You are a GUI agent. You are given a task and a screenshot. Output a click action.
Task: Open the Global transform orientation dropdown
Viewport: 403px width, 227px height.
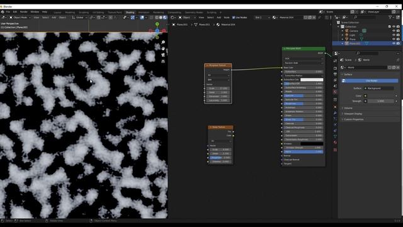pyautogui.click(x=79, y=18)
